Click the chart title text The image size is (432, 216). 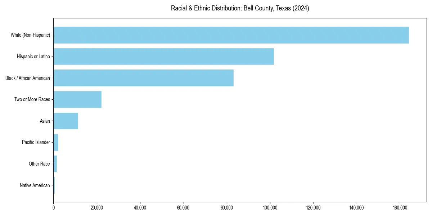pyautogui.click(x=240, y=8)
